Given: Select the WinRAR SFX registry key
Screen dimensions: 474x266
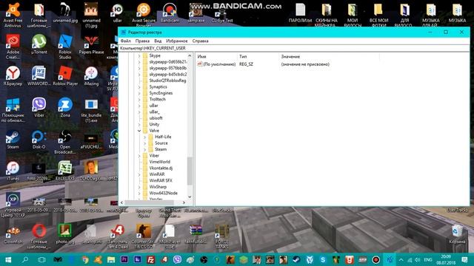Looking at the screenshot, I should pyautogui.click(x=161, y=180).
